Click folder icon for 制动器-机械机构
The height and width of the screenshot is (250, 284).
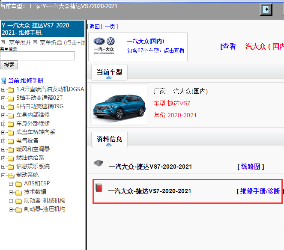coord(18,201)
